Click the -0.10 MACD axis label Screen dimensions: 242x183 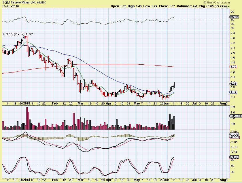(234, 147)
